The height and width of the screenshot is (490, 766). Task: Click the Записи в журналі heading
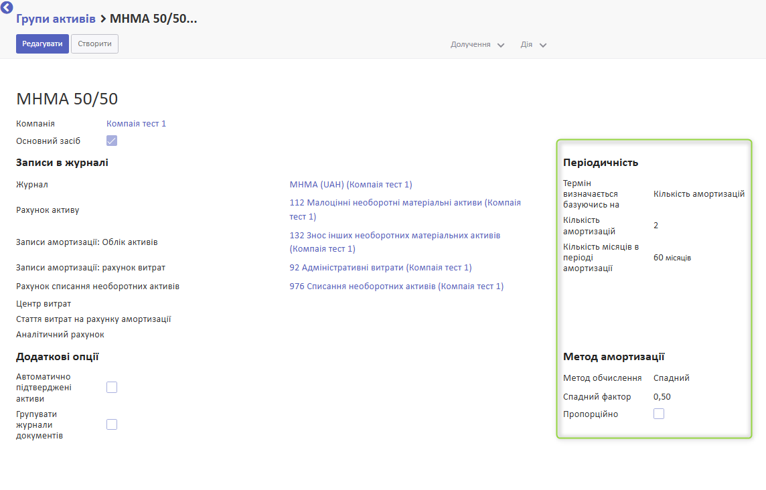[62, 163]
